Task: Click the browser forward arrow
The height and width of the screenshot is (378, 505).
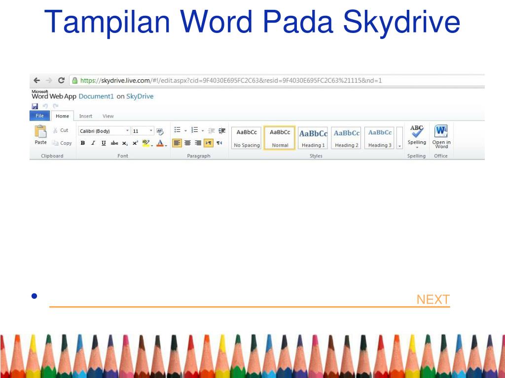Action: [49, 80]
